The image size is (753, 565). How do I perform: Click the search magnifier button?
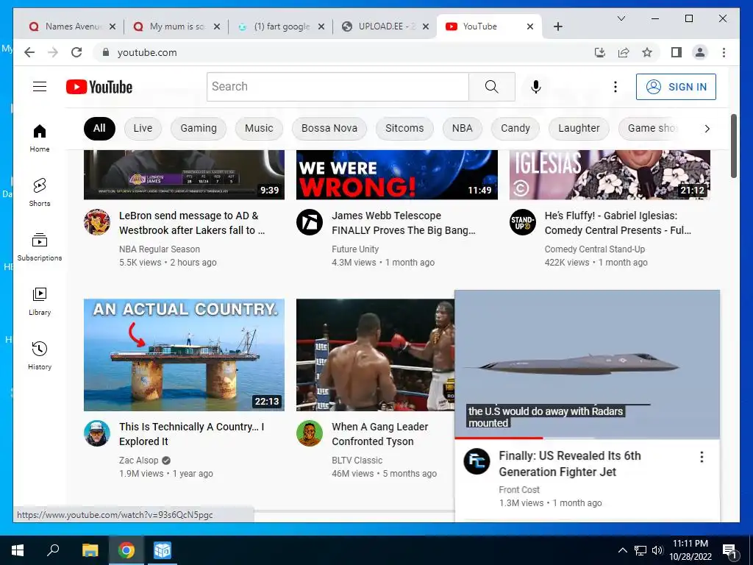492,87
